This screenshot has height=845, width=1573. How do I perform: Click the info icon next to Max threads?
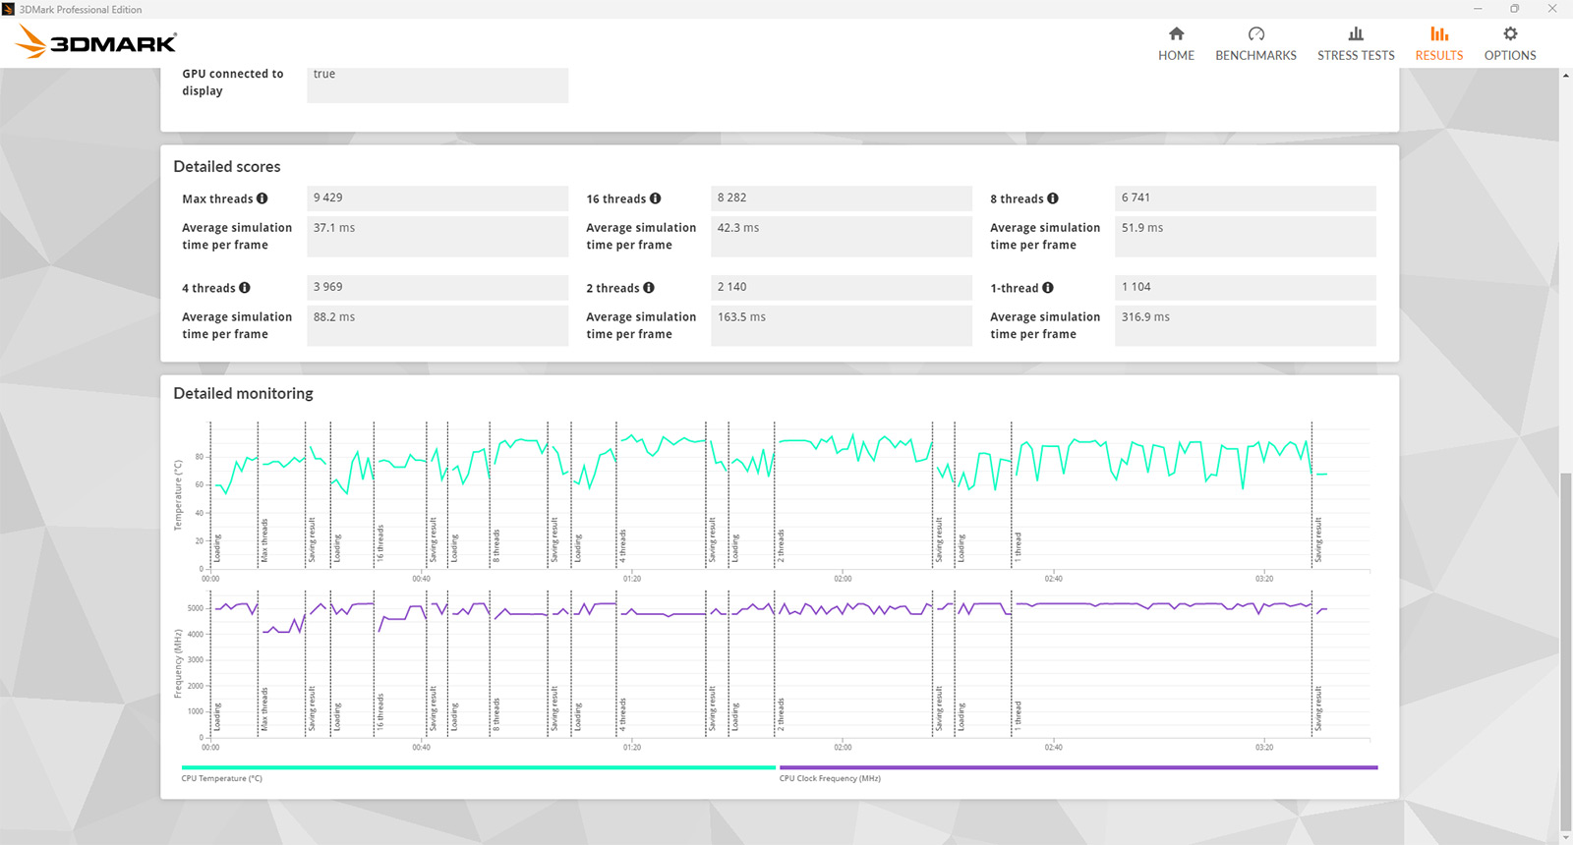[262, 198]
